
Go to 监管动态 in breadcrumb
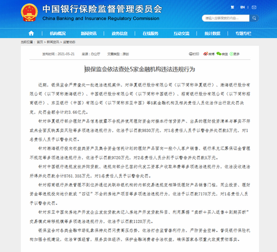coord(69,42)
